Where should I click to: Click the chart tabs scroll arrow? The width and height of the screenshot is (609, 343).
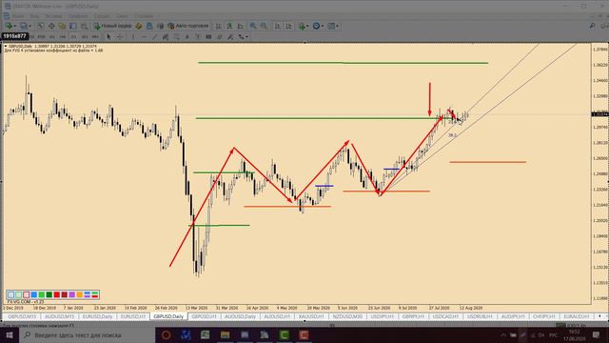599,316
